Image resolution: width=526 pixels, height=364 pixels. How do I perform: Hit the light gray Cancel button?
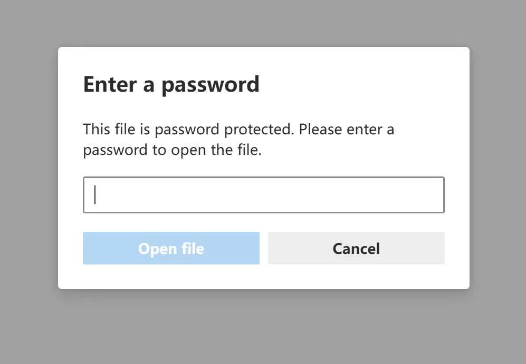tap(356, 248)
